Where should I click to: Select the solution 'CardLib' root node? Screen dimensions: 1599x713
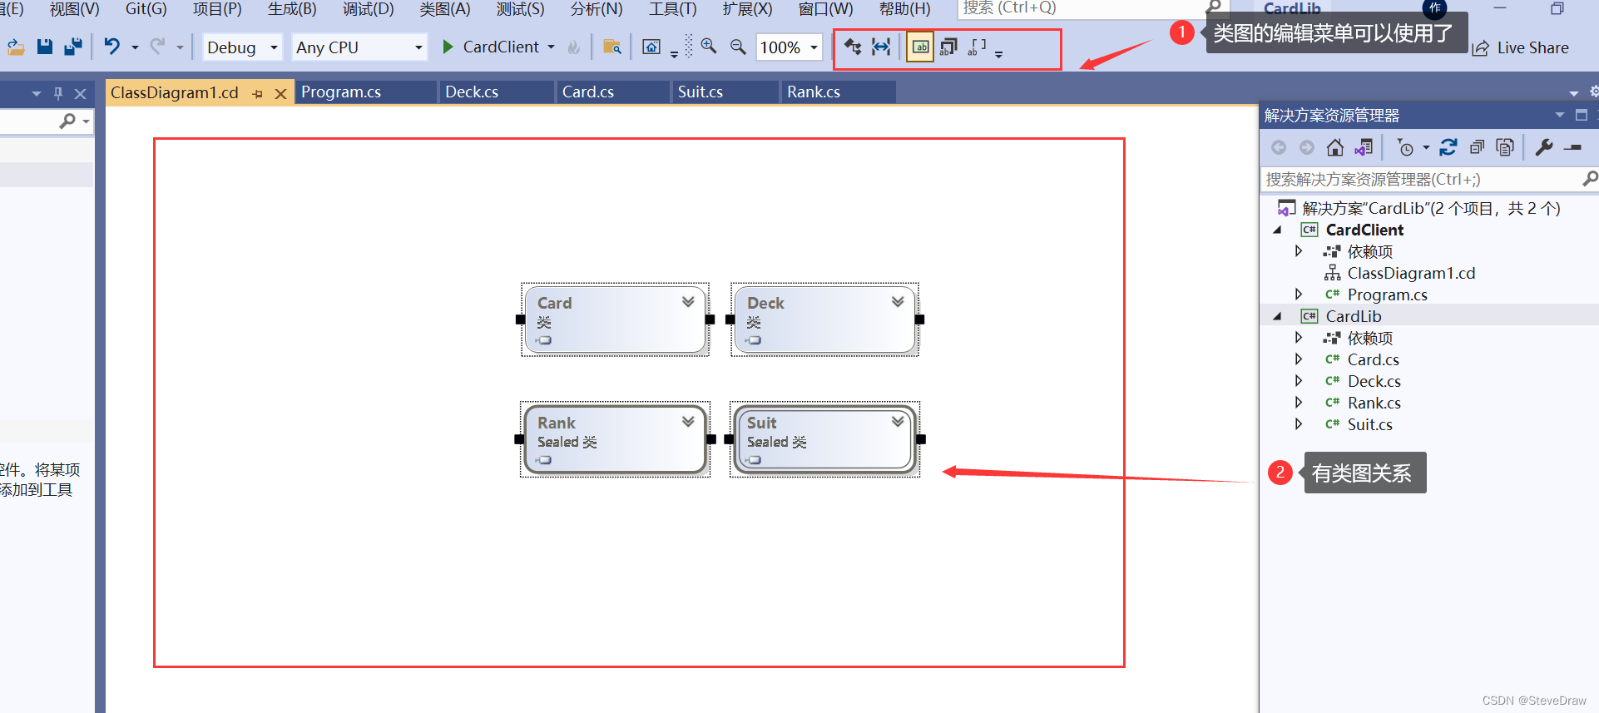click(x=1431, y=208)
